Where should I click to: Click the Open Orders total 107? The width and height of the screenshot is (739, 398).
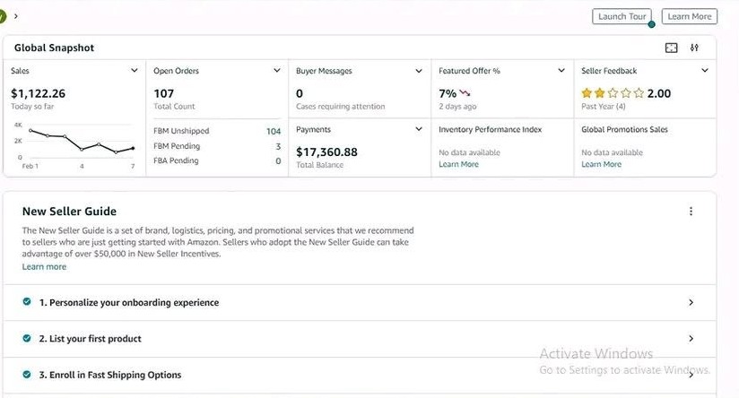[x=163, y=94]
